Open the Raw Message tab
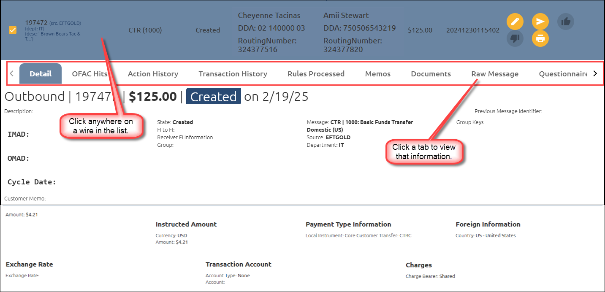This screenshot has height=292, width=605. 494,74
